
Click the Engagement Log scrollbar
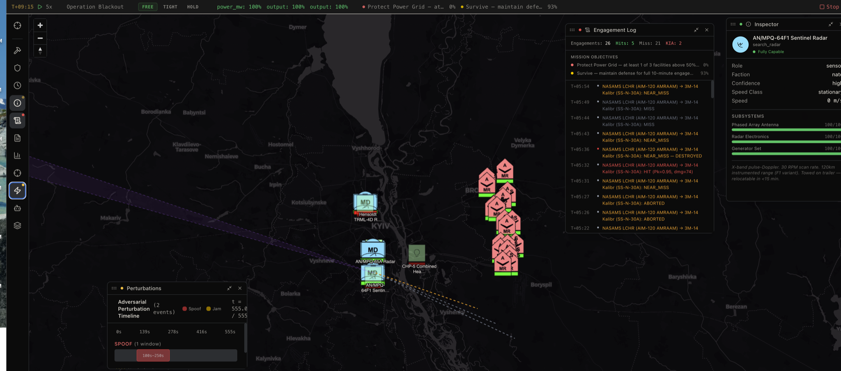pos(712,89)
